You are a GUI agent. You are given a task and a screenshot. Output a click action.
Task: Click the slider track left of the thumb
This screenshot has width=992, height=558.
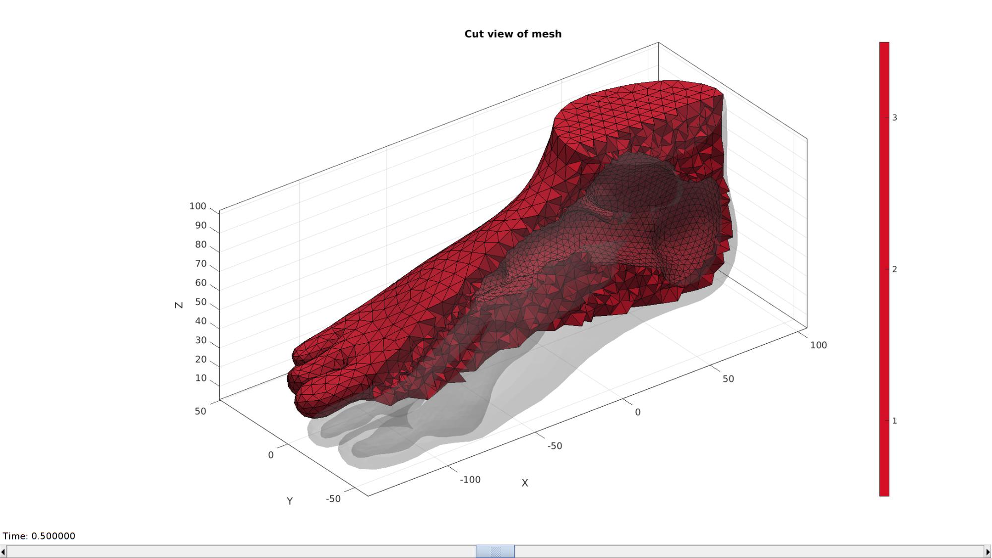[242, 552]
